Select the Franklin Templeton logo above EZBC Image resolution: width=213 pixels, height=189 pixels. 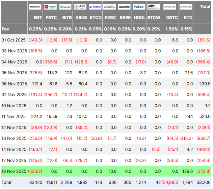[110, 6]
